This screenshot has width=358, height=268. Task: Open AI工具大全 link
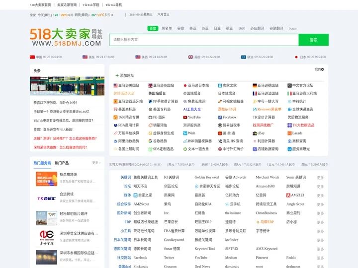coord(192,109)
